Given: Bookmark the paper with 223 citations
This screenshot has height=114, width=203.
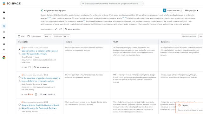Looking at the screenshot, I should point(36,94).
